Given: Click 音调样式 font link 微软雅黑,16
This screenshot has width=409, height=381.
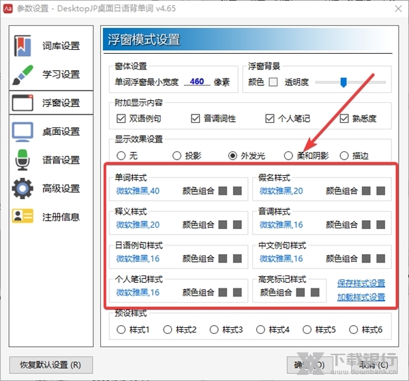Looking at the screenshot, I should tap(281, 224).
